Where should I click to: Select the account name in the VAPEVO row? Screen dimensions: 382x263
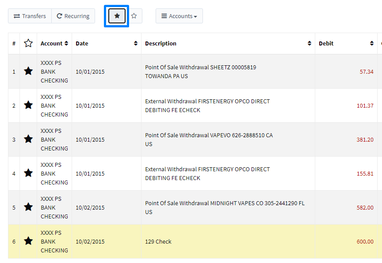(x=54, y=139)
